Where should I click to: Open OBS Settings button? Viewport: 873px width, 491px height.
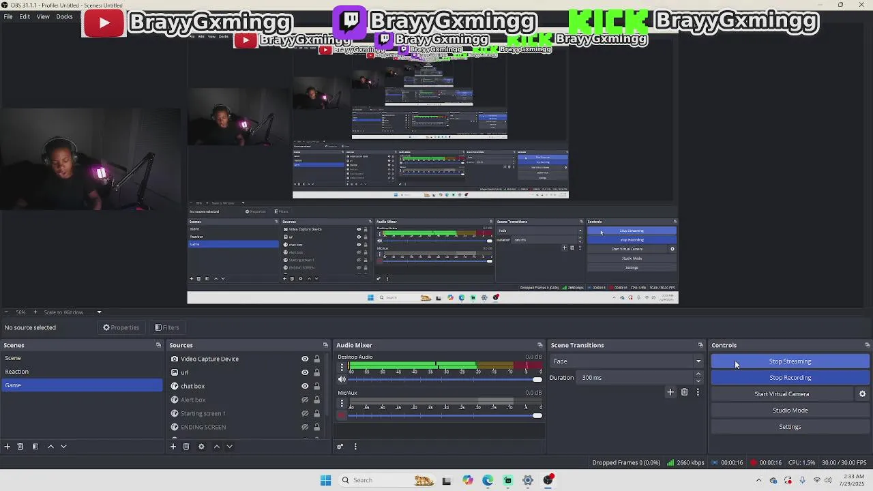pos(790,427)
